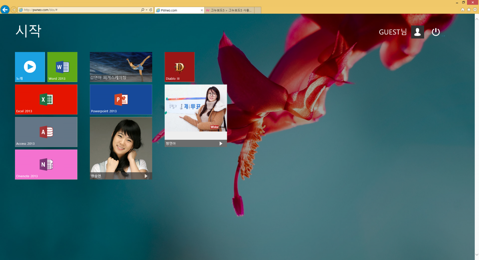
Task: Refresh the page with reload icon
Action: point(151,10)
